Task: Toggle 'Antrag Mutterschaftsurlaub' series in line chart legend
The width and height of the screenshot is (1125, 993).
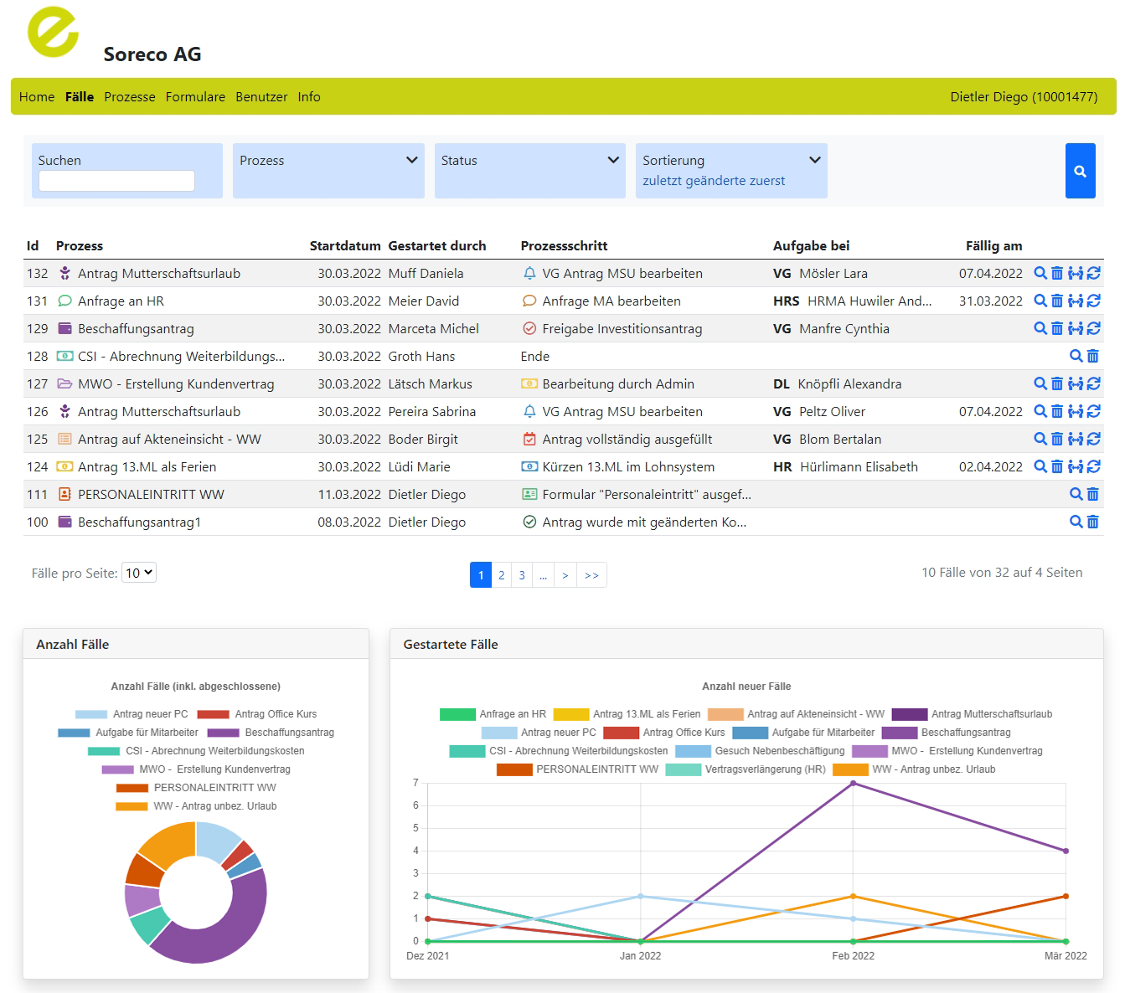Action: coord(972,714)
